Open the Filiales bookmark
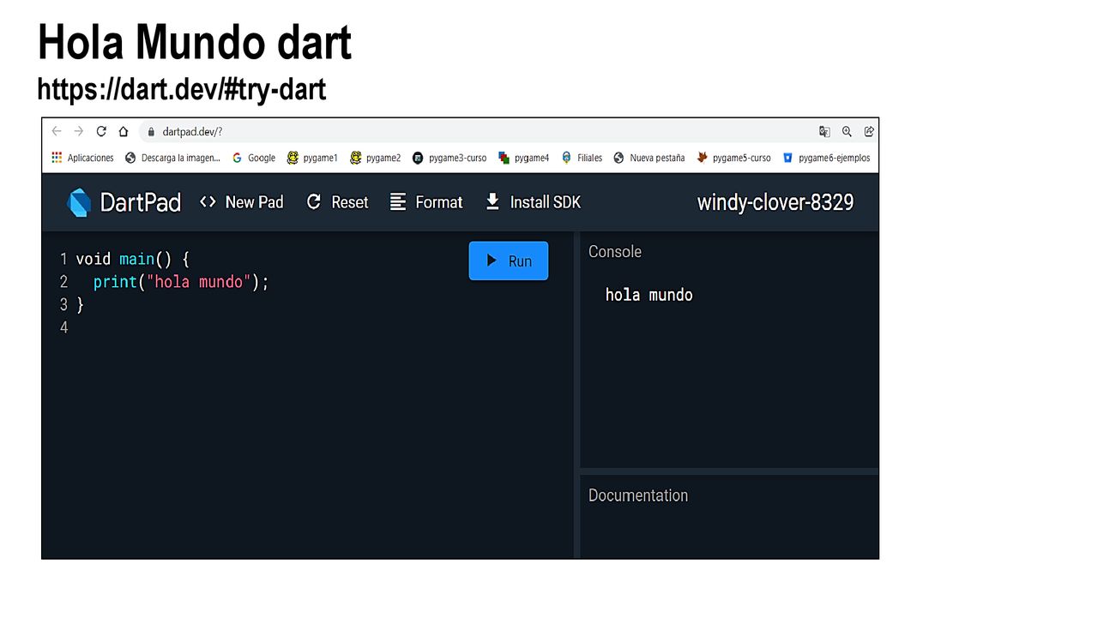This screenshot has width=1098, height=617. point(582,158)
